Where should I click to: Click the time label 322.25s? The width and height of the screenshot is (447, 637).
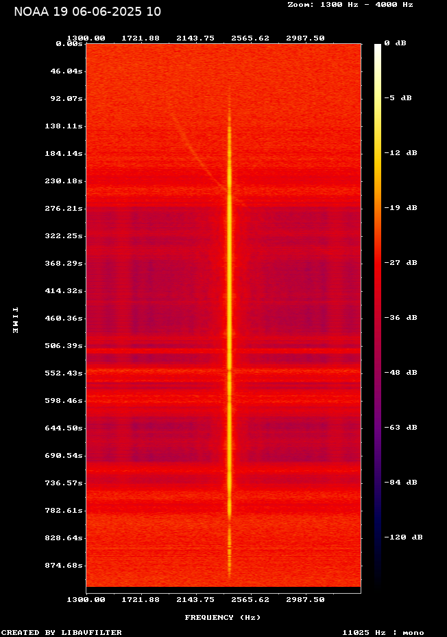tap(64, 236)
